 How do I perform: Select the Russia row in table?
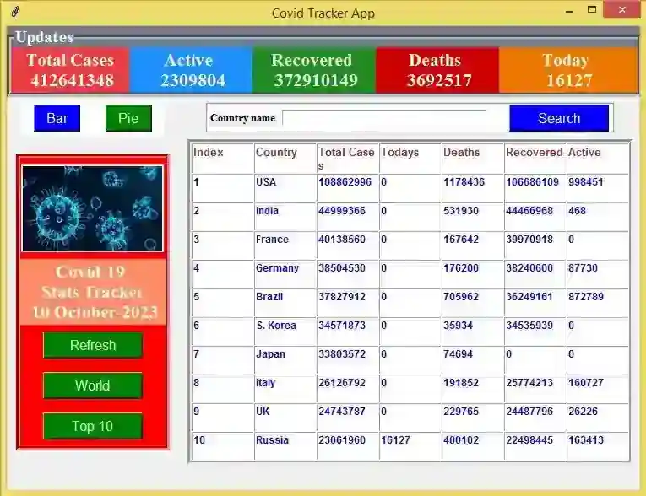coord(410,445)
